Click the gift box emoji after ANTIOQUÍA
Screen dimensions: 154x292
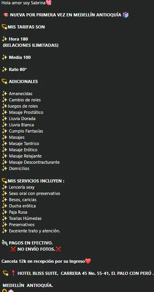point(126,15)
